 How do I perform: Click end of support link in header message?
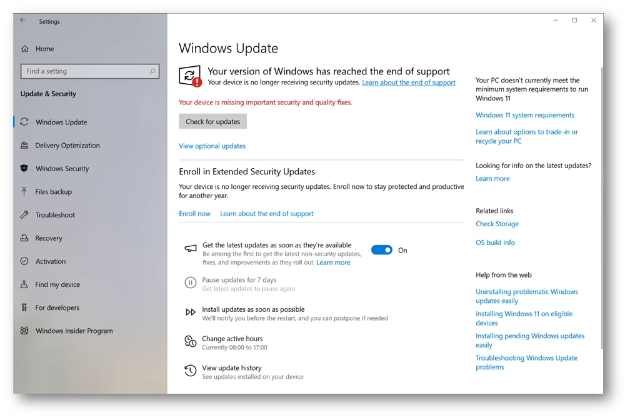tap(409, 82)
